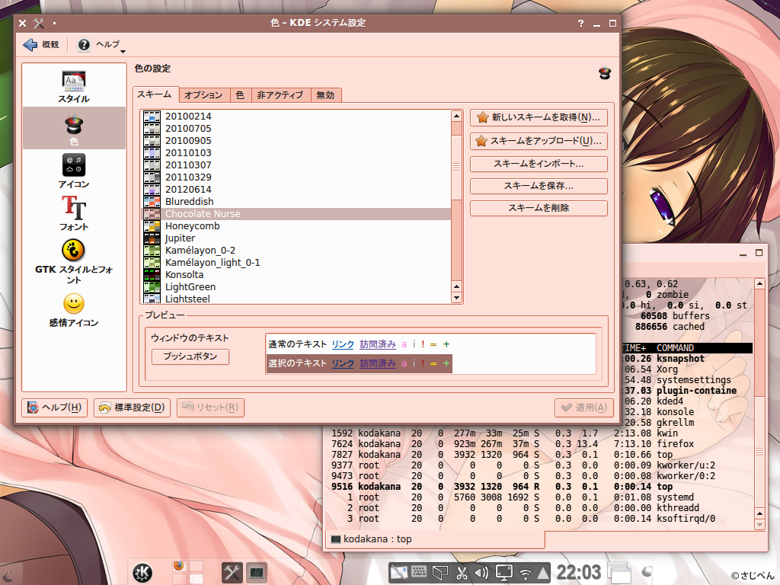Select the Jupiter color scheme
The image size is (780, 585).
tap(296, 238)
